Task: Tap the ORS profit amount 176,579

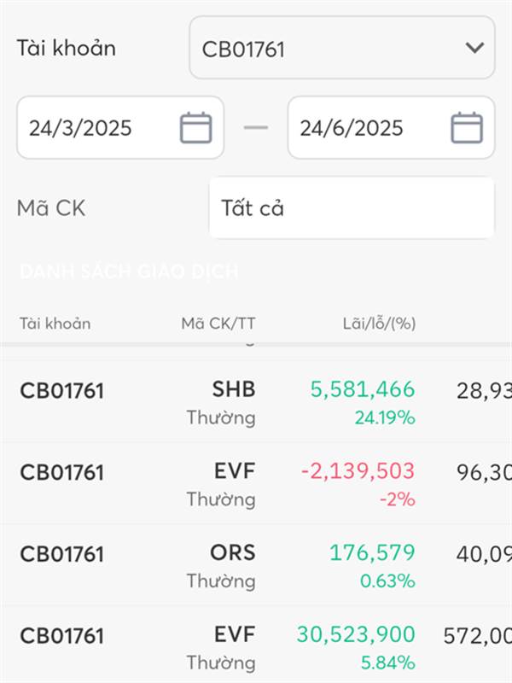Action: coord(372,552)
